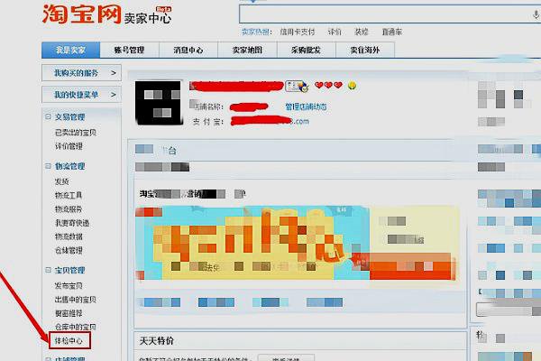Open 体检中心 in sidebar

(x=69, y=341)
